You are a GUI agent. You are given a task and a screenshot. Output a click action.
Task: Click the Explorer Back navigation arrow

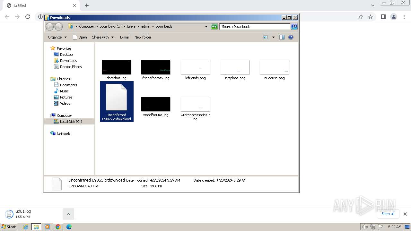pos(49,27)
